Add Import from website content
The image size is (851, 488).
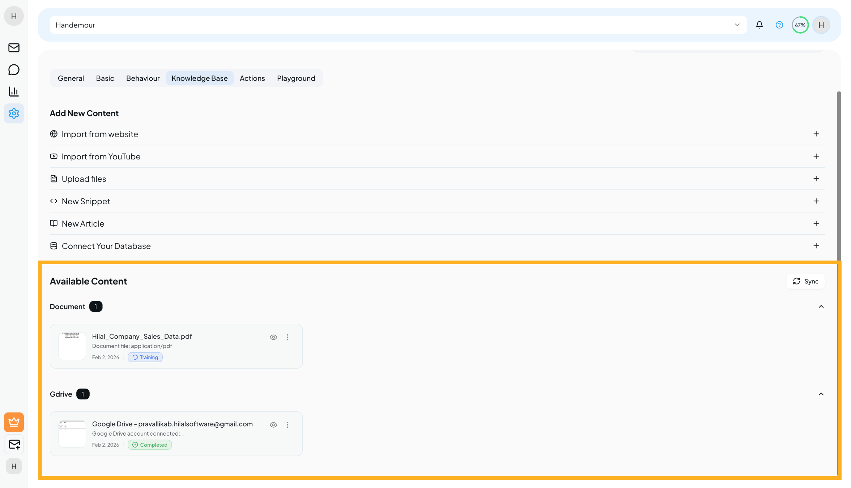pyautogui.click(x=816, y=134)
